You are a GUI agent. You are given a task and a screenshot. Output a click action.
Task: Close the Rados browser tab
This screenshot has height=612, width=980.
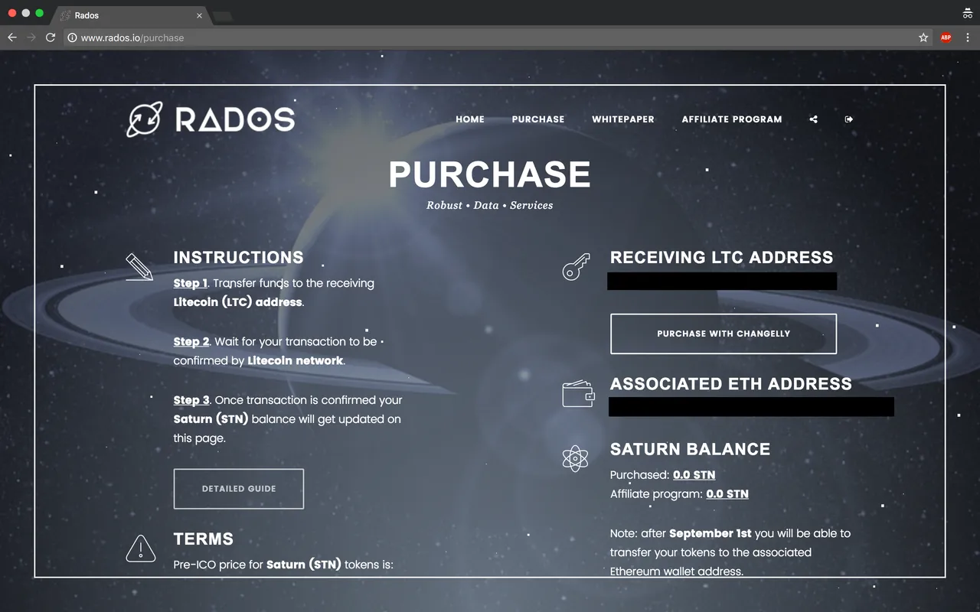coord(199,15)
